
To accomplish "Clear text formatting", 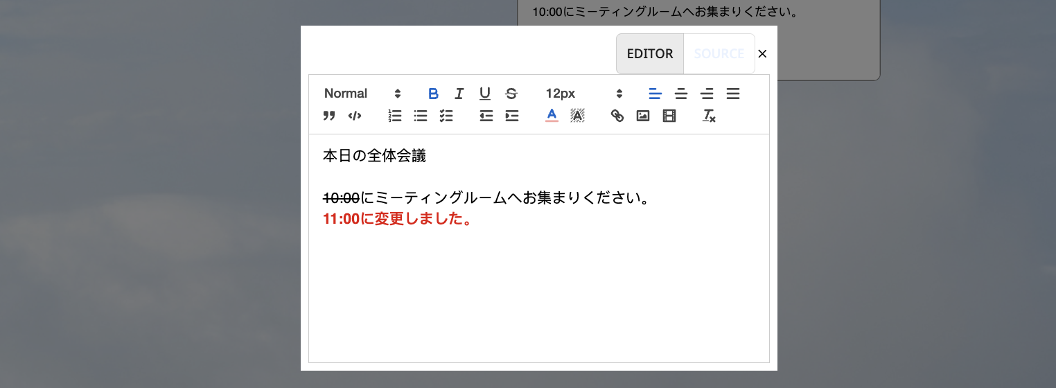I will point(709,116).
